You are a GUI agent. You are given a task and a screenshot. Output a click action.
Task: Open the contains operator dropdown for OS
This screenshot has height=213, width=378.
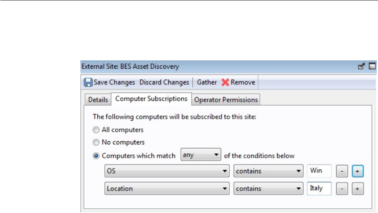coord(268,172)
